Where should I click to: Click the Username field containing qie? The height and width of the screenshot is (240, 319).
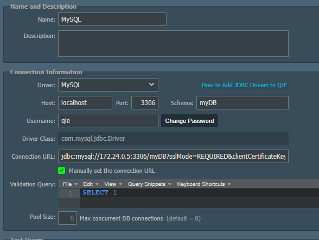[x=108, y=120]
